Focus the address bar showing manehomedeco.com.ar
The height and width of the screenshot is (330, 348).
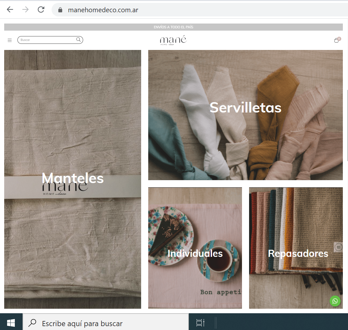click(161, 10)
